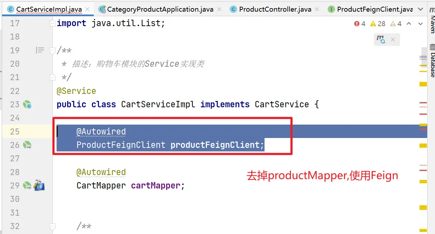The width and height of the screenshot is (435, 234).
Task: Jump to the previous highlighted error arrow
Action: click(x=409, y=24)
